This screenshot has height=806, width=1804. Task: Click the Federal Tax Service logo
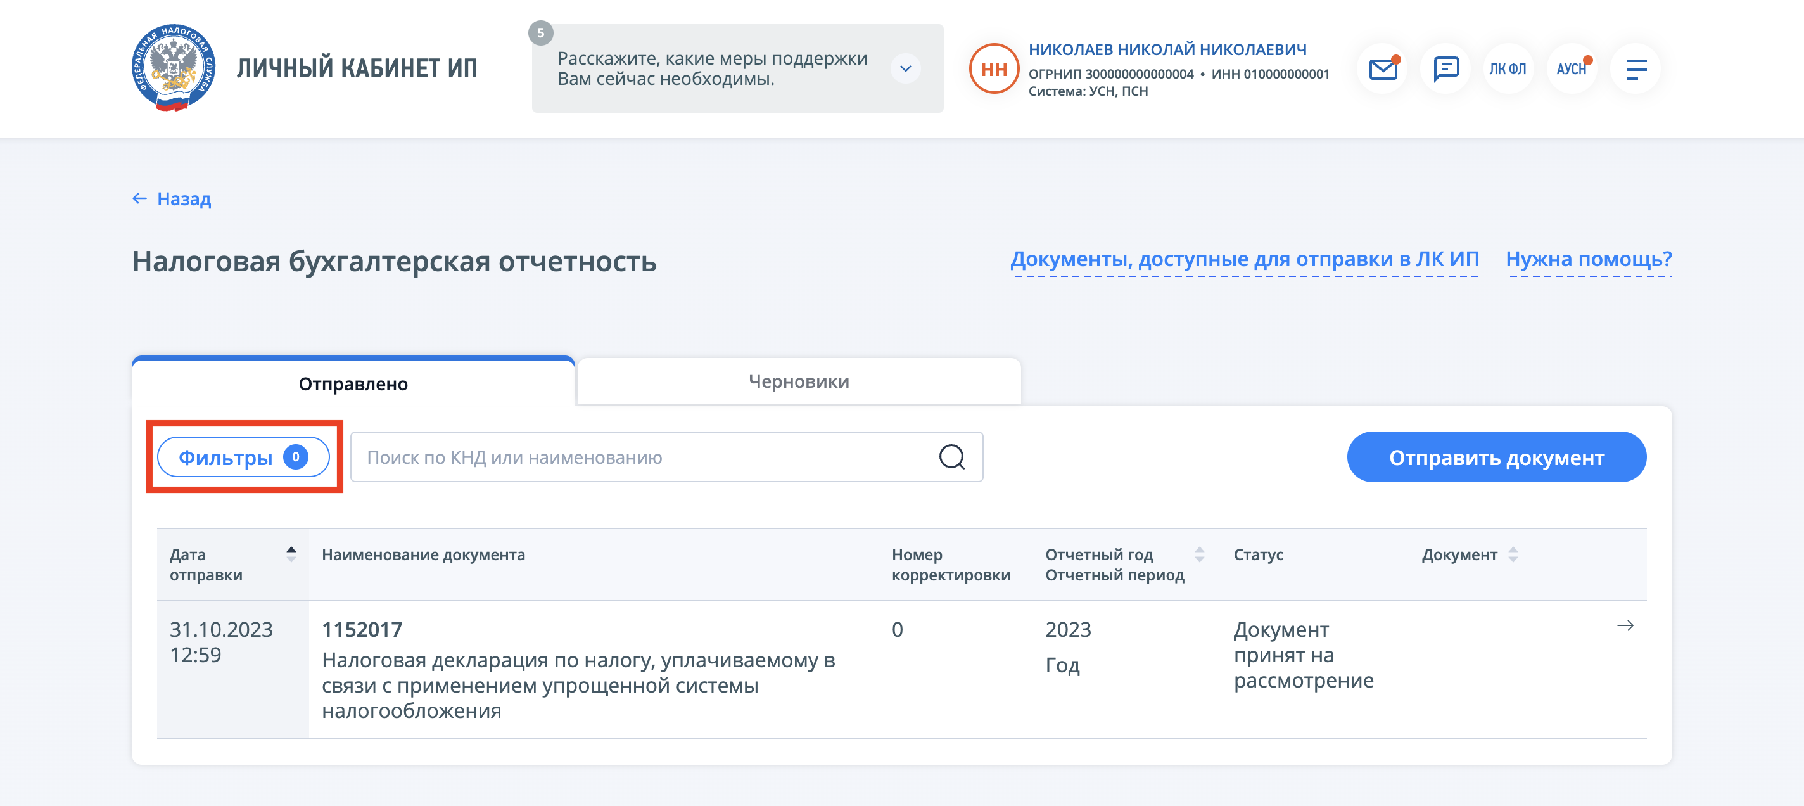click(x=174, y=68)
